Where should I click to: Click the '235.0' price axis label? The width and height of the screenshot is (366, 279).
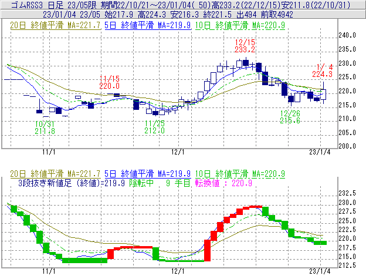[x=347, y=49]
